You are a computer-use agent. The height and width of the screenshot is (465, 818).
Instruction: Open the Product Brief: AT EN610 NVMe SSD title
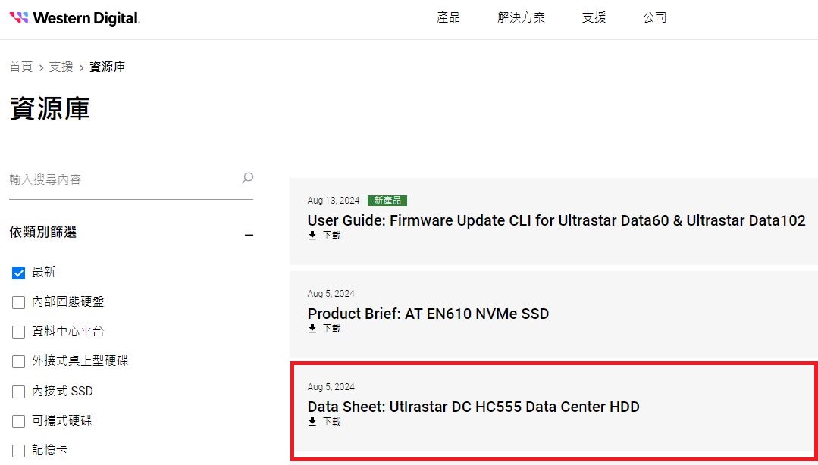click(x=428, y=314)
